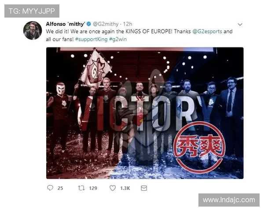Open the tweet options chevron menu

(240, 25)
